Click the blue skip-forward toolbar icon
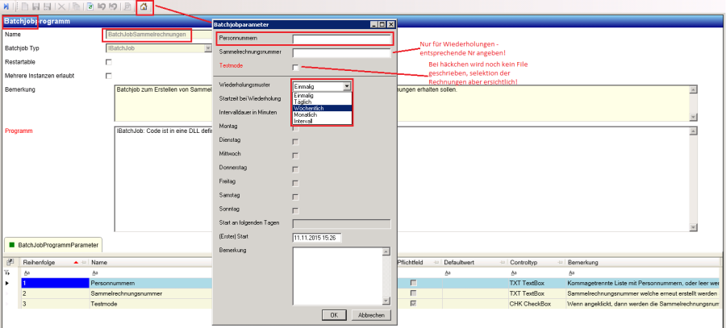The width and height of the screenshot is (726, 328). 6,7
